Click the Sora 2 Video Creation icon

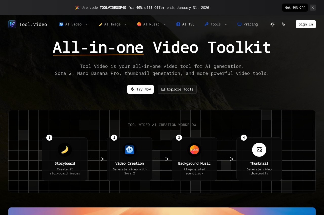130,149
